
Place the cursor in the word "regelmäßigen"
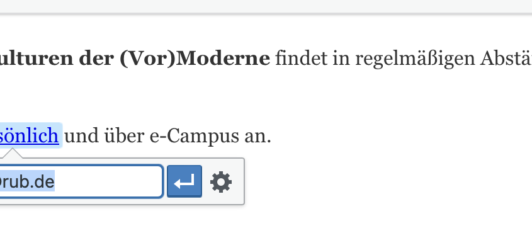point(415,59)
